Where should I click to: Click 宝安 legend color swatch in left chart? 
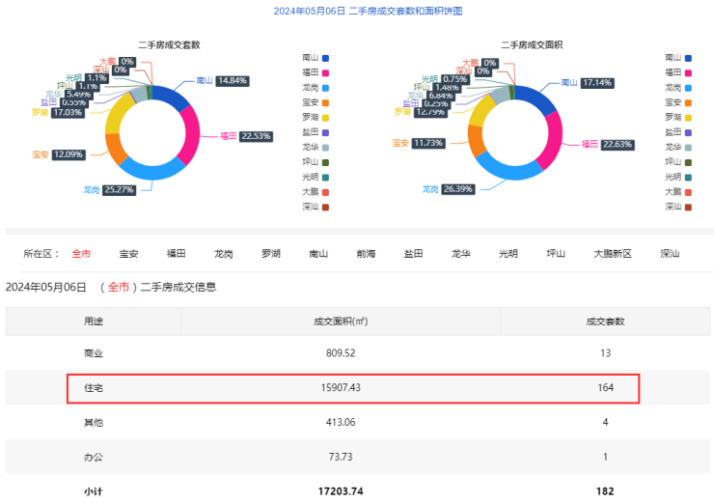[x=327, y=102]
